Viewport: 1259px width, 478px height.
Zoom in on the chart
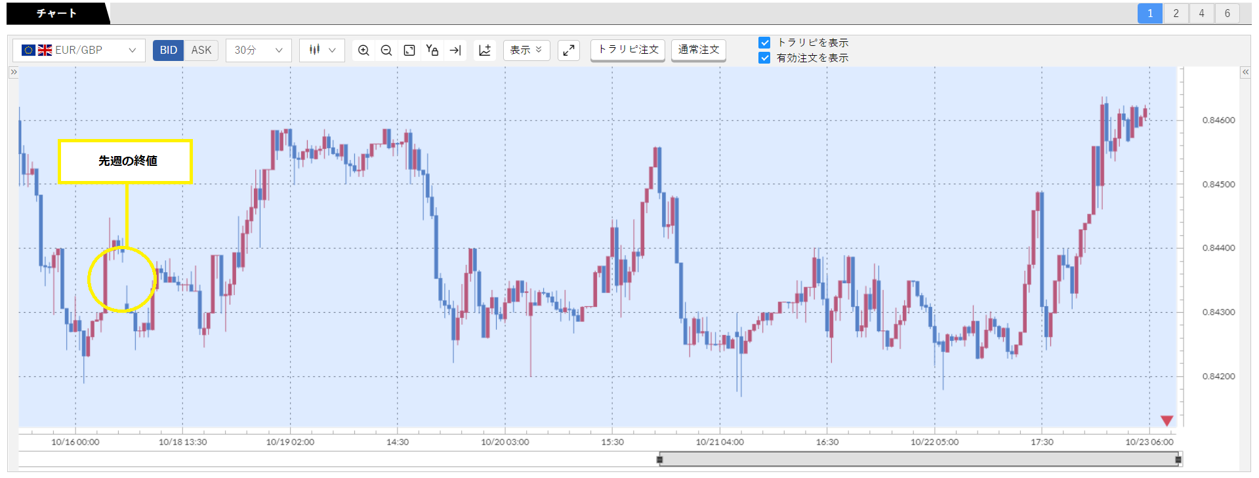[x=363, y=50]
